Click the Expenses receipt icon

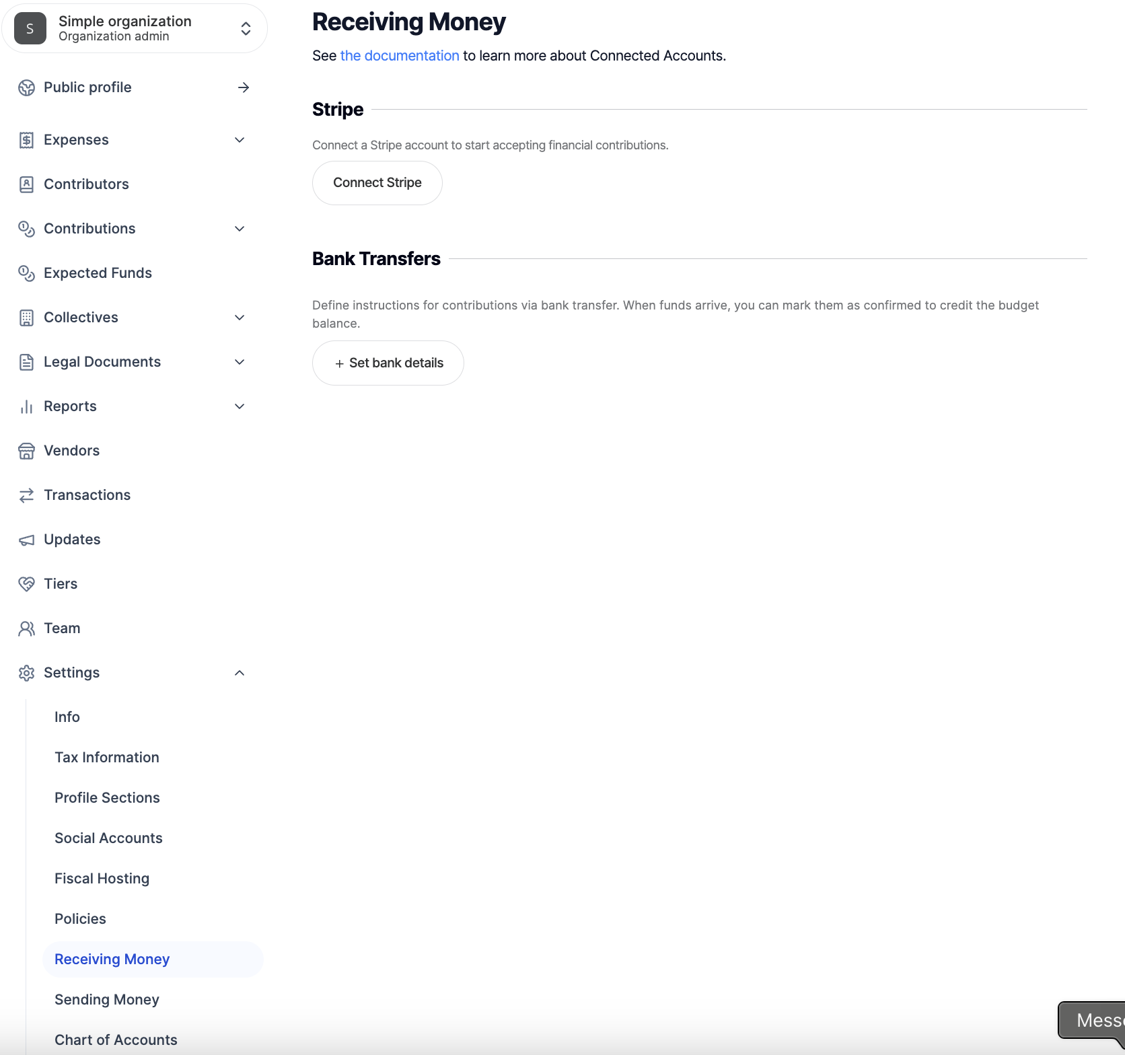[x=26, y=140]
